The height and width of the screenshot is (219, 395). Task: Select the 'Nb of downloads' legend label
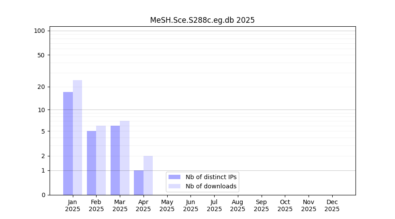point(211,186)
